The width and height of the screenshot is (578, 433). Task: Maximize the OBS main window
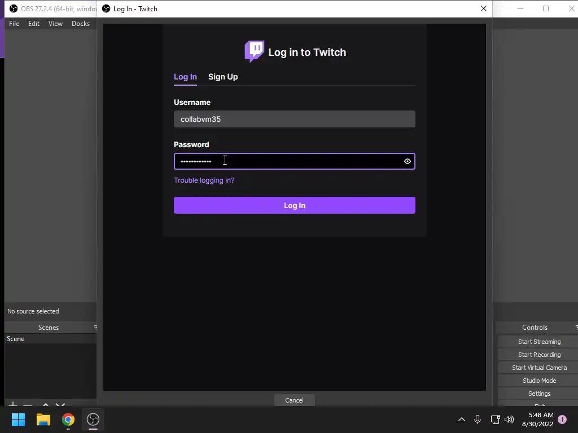[x=546, y=8]
